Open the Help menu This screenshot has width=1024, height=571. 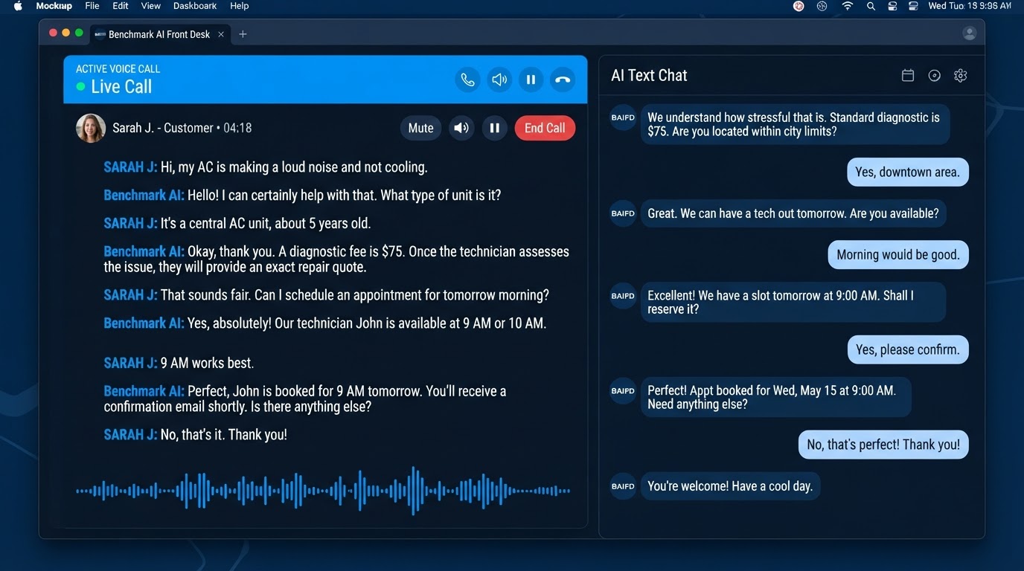(x=240, y=6)
